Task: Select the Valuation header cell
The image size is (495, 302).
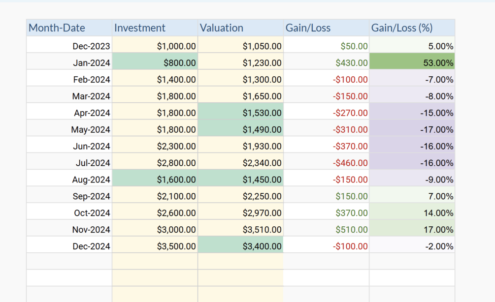Action: click(240, 28)
